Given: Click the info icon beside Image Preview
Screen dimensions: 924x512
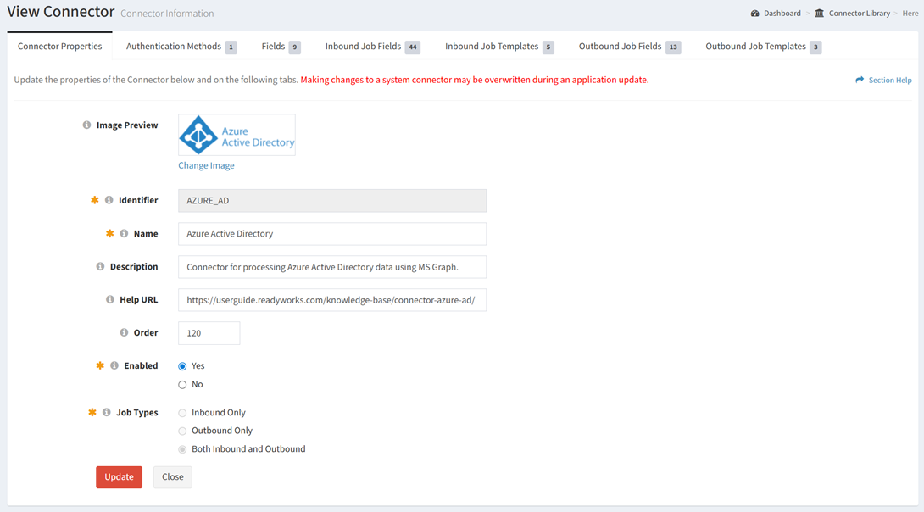Looking at the screenshot, I should (x=86, y=125).
